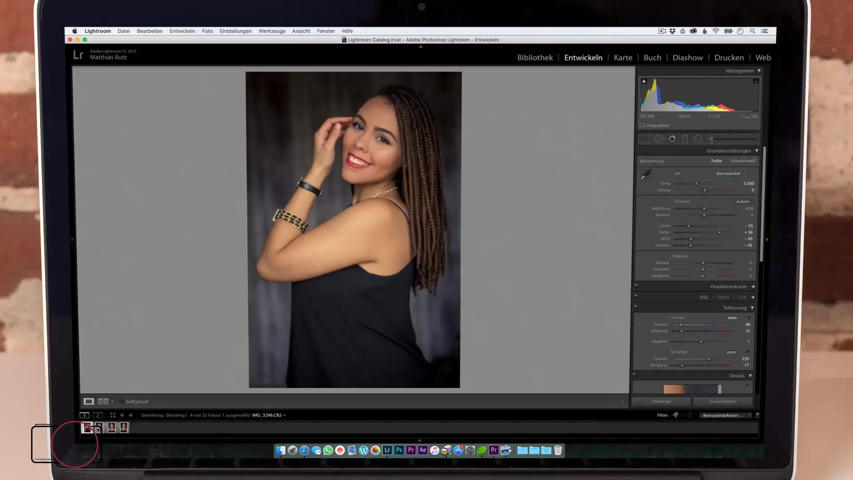The width and height of the screenshot is (853, 480).
Task: Open grid view icon in filmstrip bar
Action: (x=113, y=415)
